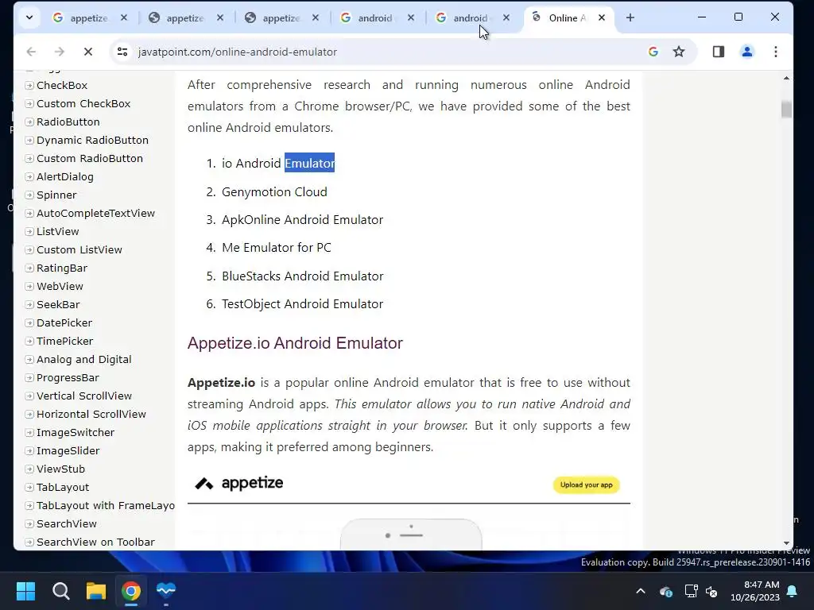Image resolution: width=814 pixels, height=610 pixels.
Task: Click 'ApkOnline Android Emulator' list item
Action: pyautogui.click(x=303, y=220)
